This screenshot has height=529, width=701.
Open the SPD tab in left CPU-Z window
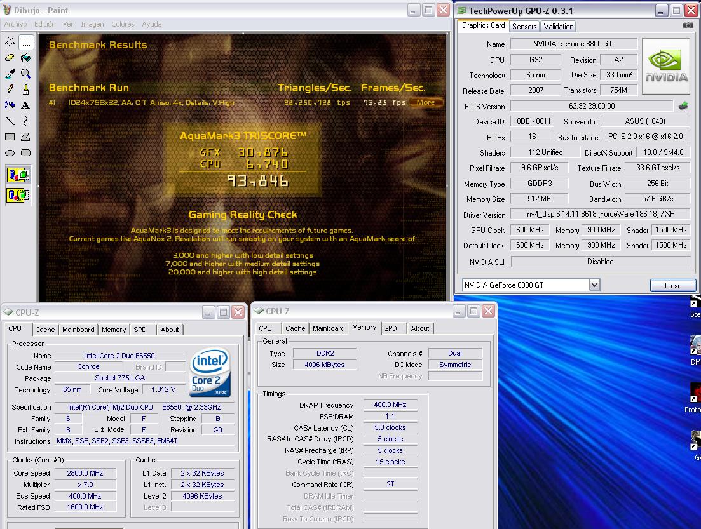click(140, 330)
